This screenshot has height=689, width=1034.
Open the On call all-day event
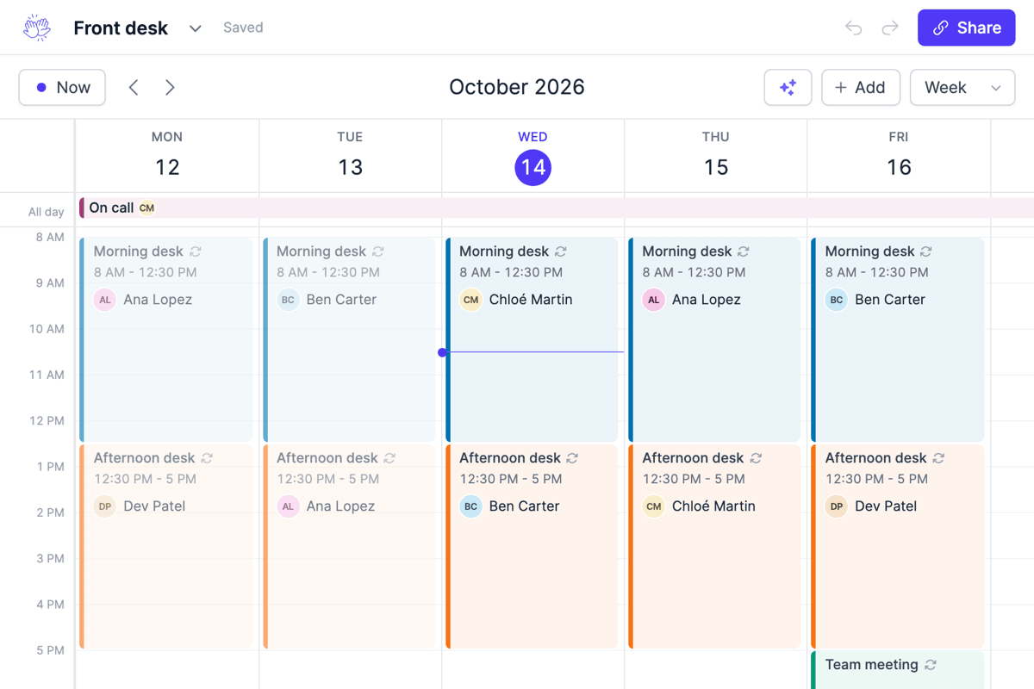point(557,208)
